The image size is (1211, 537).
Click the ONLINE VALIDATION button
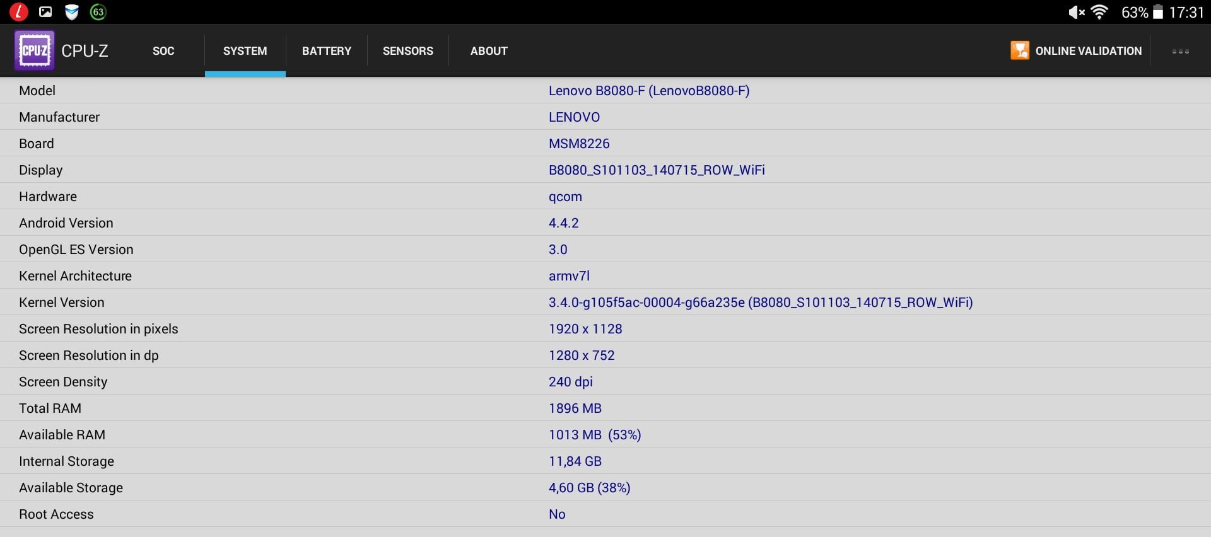[x=1076, y=51]
